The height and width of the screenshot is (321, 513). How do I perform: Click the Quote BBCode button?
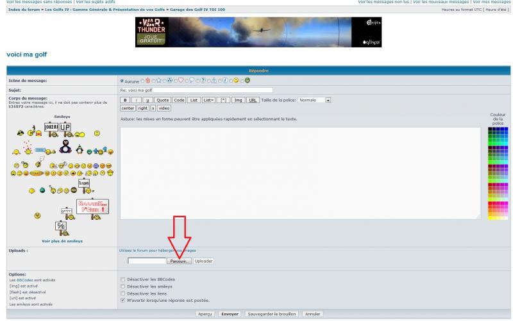(x=162, y=100)
